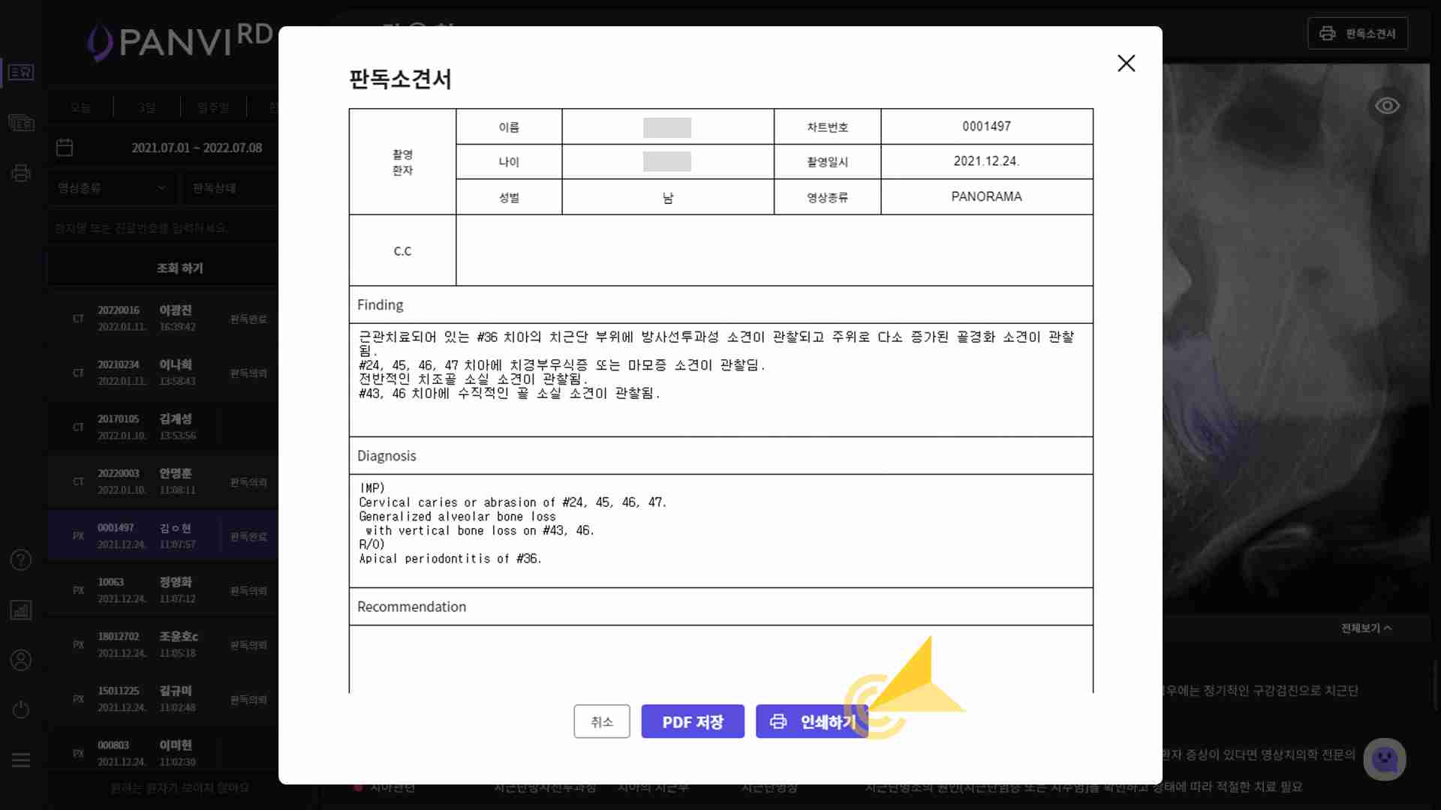Select the 오늘 date filter tab

(81, 107)
